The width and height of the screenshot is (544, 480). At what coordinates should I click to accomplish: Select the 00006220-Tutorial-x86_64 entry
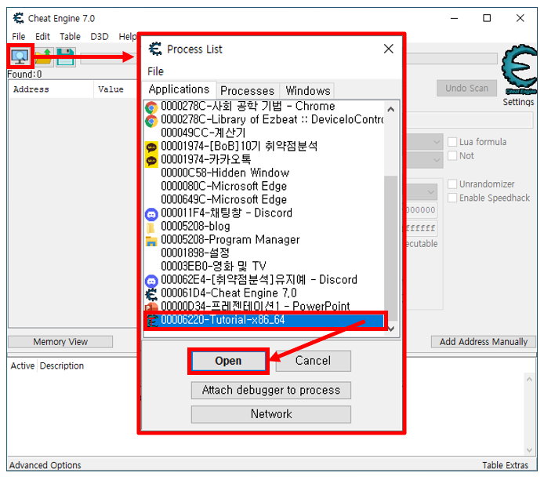pos(265,320)
